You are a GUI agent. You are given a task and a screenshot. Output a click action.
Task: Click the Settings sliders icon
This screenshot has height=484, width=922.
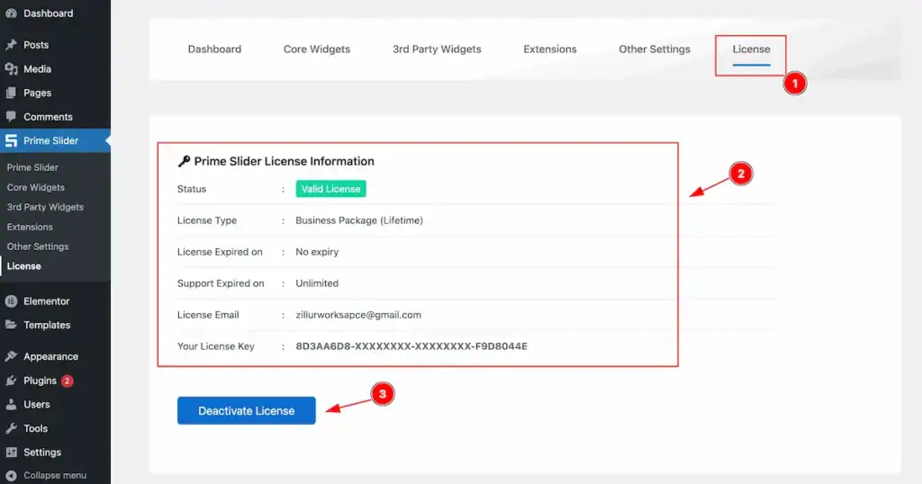click(11, 453)
